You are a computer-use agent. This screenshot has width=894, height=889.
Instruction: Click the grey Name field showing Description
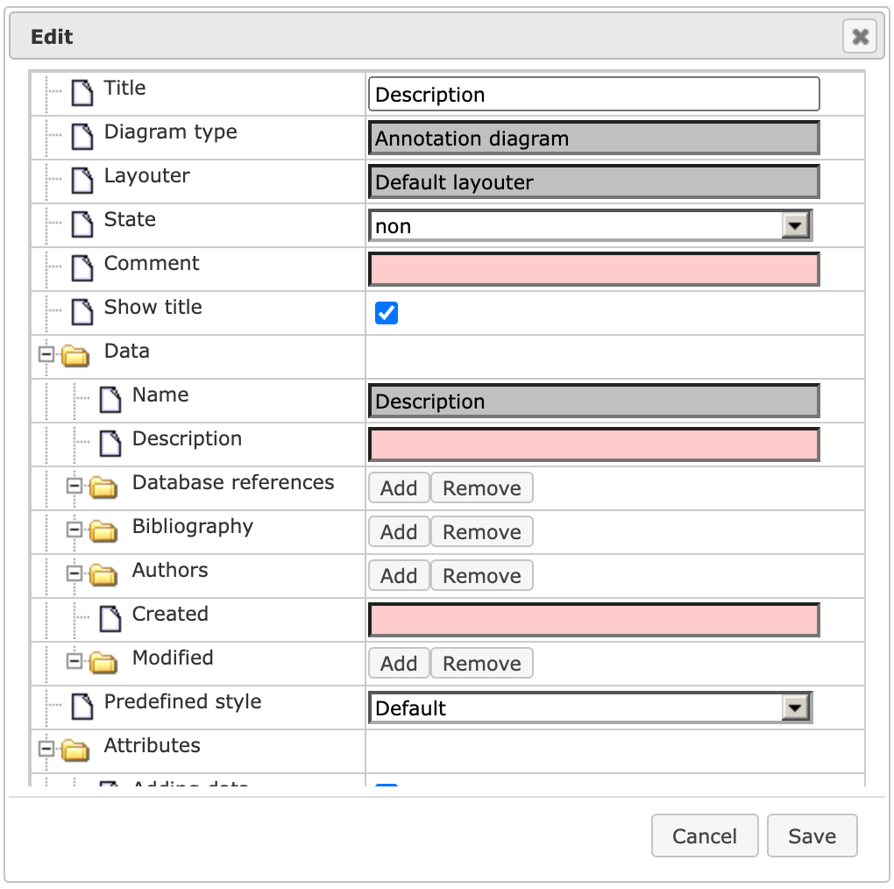[x=594, y=401]
